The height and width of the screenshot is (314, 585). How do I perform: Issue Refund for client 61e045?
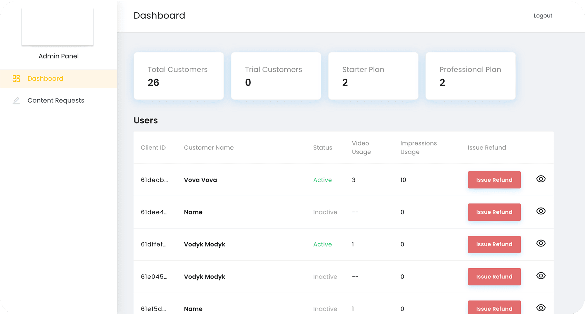494,277
